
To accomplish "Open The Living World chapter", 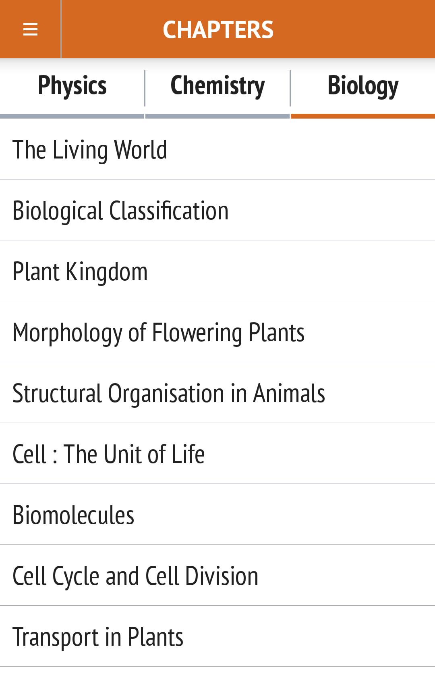I will click(x=90, y=150).
